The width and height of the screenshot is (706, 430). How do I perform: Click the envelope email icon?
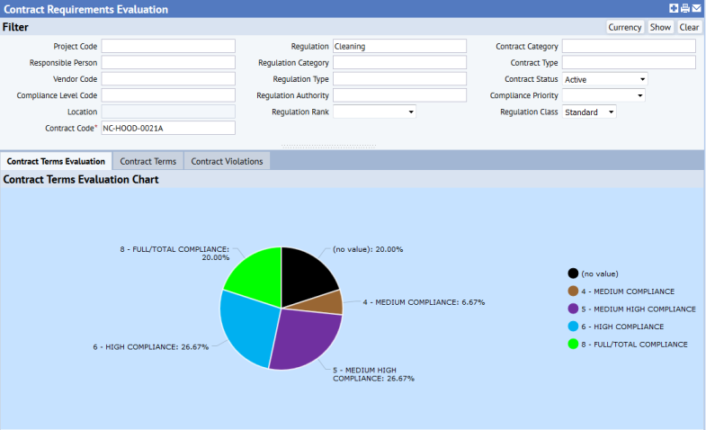tap(696, 9)
